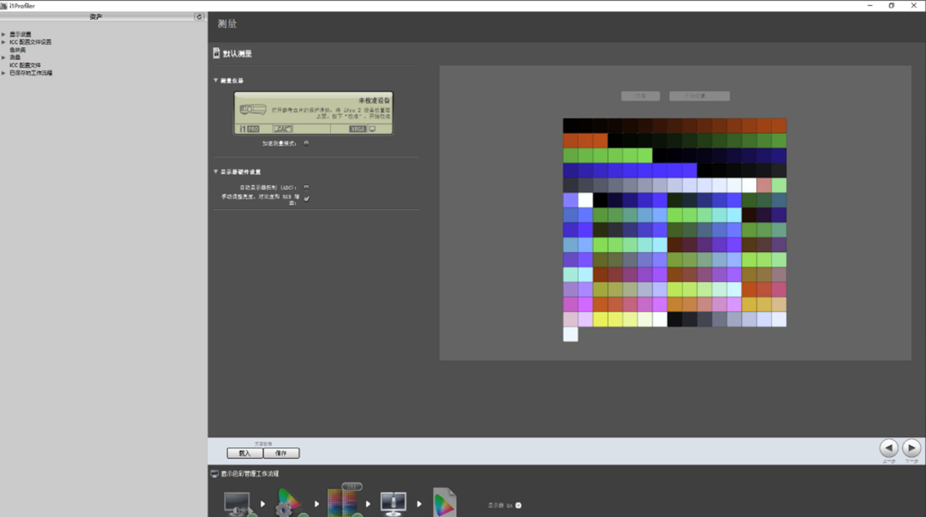Click the 保存 save button
This screenshot has width=926, height=517.
tap(281, 454)
